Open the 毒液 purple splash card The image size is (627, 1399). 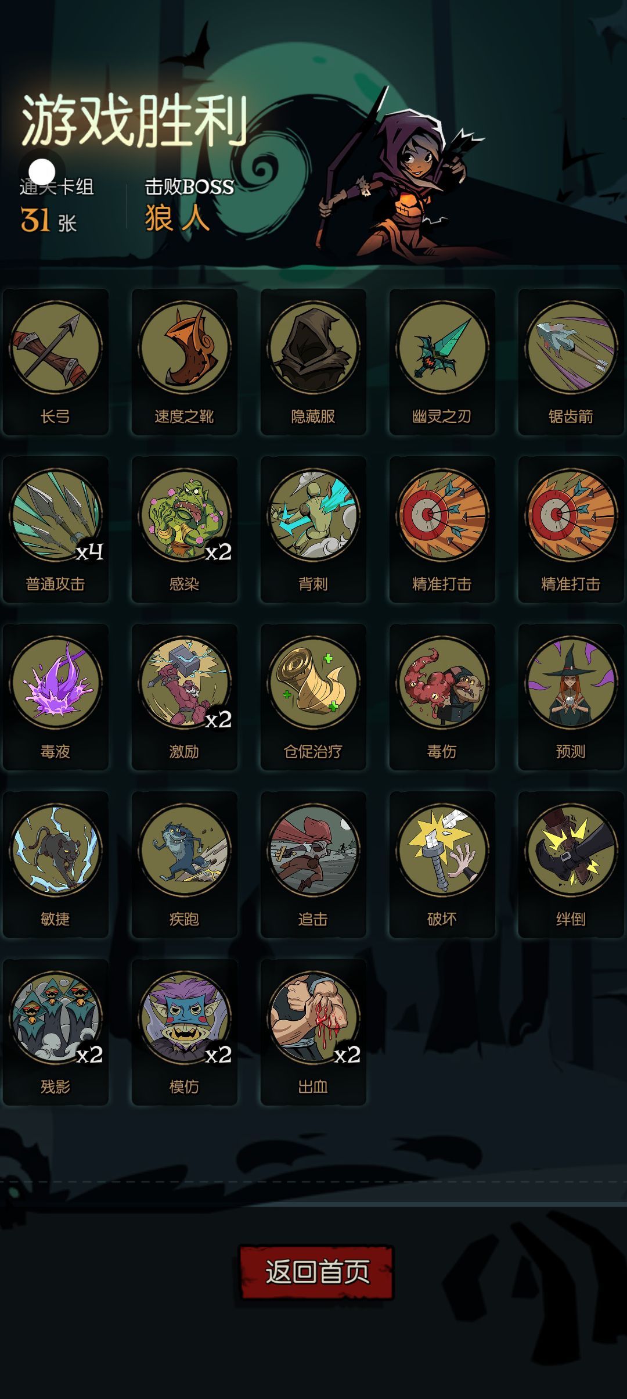pyautogui.click(x=56, y=682)
